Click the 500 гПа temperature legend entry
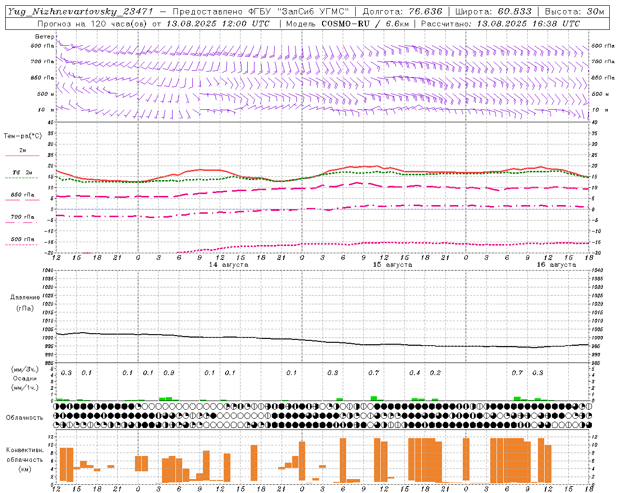This screenshot has height=493, width=617. tap(22, 239)
